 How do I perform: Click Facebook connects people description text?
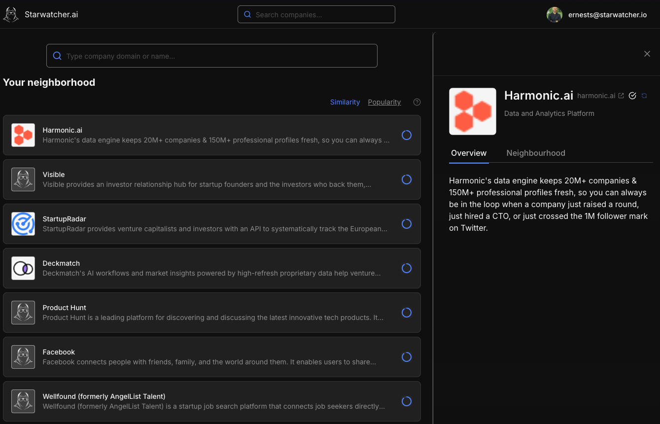[209, 362]
